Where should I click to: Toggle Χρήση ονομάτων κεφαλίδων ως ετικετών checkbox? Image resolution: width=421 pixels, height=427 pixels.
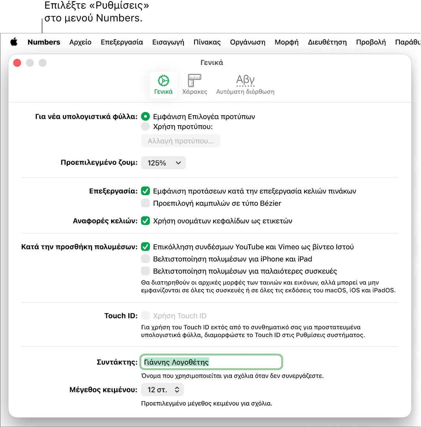coord(145,220)
